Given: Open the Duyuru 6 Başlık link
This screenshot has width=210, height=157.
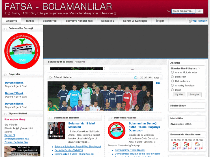Looking at the screenshot, I should point(14,104).
